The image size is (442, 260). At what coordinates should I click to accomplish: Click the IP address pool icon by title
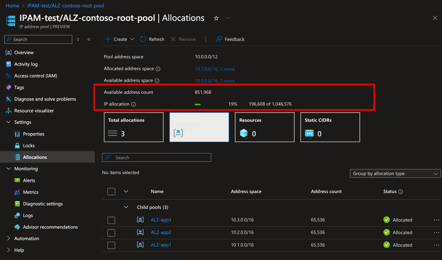(x=11, y=21)
